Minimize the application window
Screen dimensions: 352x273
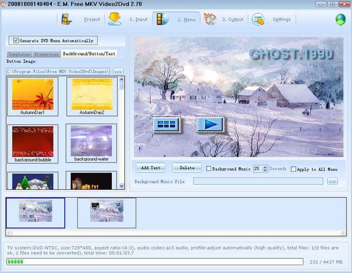(x=320, y=4)
